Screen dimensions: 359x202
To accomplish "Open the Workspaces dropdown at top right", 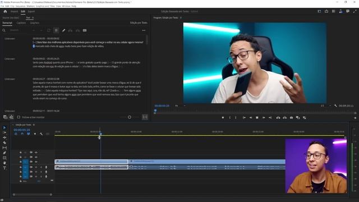I will (319, 11).
